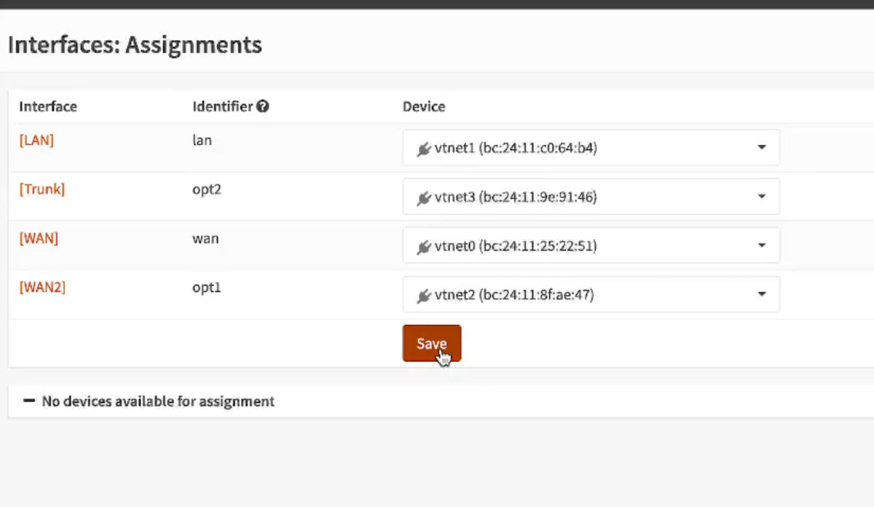Expand the WAN device dropdown arrow
The image size is (874, 507).
pyautogui.click(x=761, y=245)
